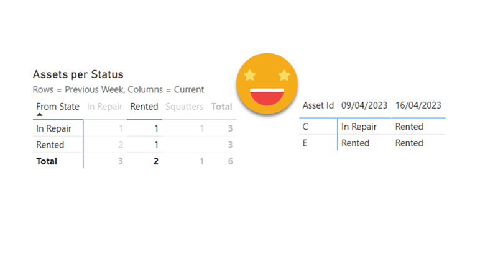Click the bold Total row label
This screenshot has width=498, height=260.
(x=47, y=161)
